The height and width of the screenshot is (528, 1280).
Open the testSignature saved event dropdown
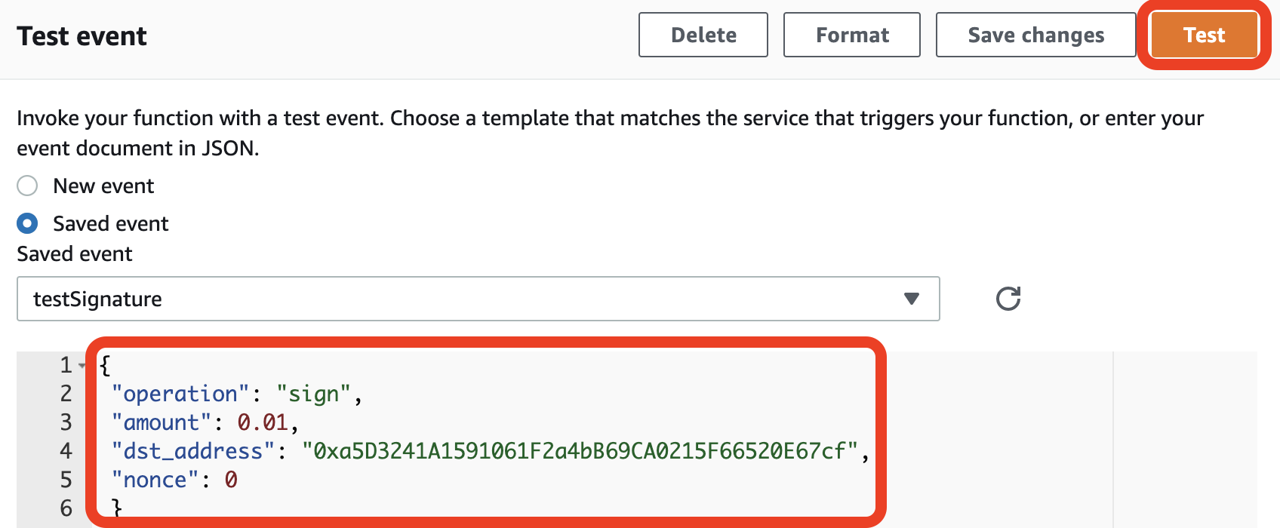coord(478,299)
